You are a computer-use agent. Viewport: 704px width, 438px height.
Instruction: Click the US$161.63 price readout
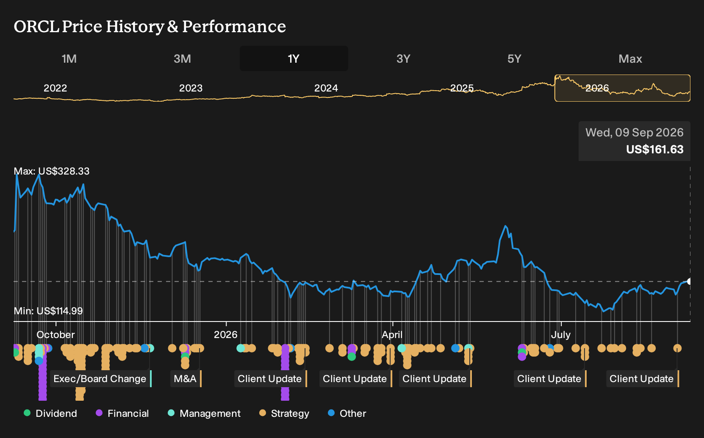tap(655, 150)
